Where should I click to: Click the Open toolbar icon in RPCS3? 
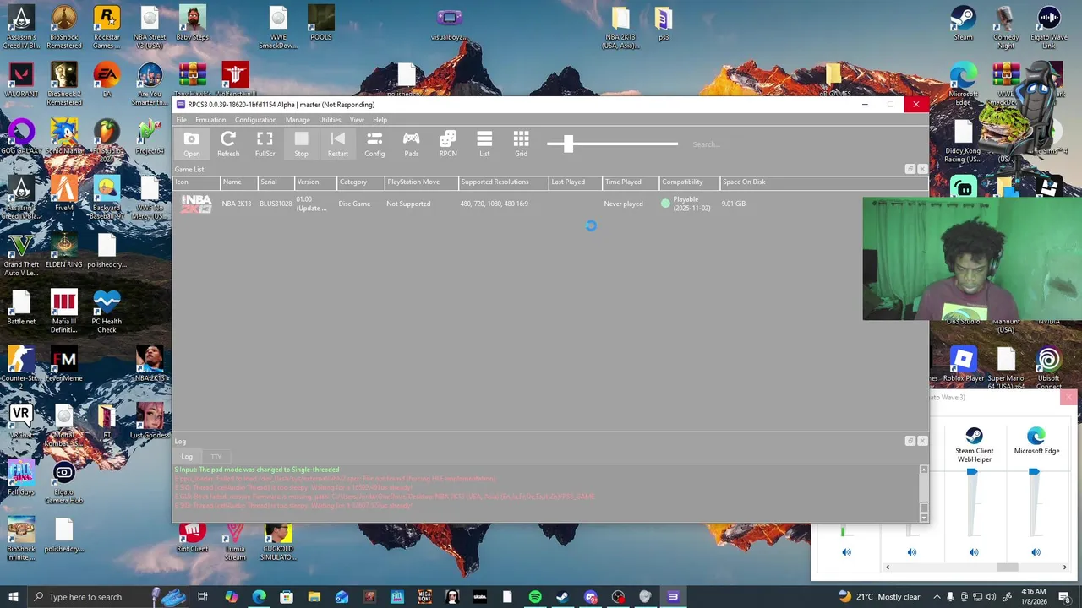coord(192,144)
